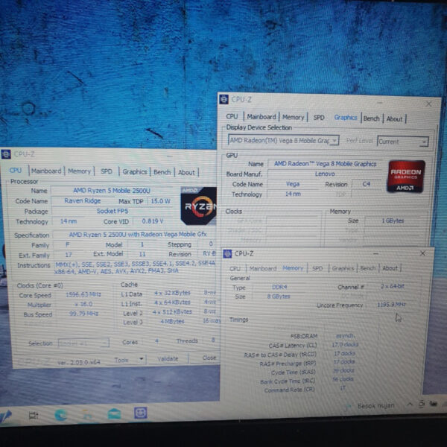Image resolution: width=447 pixels, height=447 pixels.
Task: Select Mainboard tab in the Graphics window
Action: coord(261,117)
